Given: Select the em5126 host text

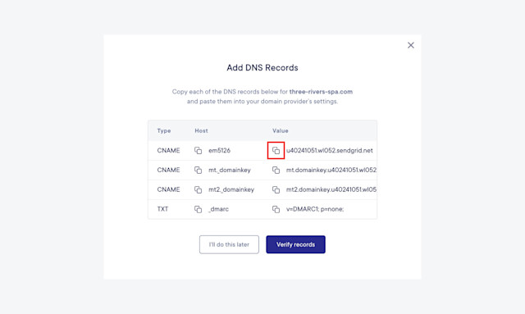Looking at the screenshot, I should (x=219, y=151).
